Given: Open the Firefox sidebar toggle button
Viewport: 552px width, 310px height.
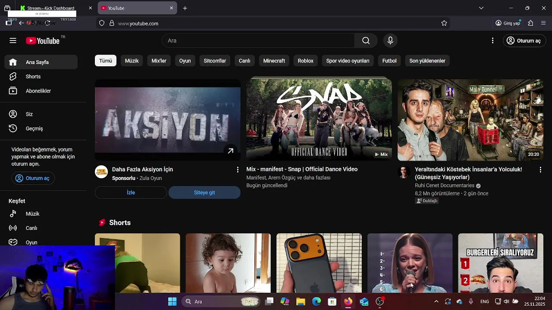Looking at the screenshot, I should 9,23.
